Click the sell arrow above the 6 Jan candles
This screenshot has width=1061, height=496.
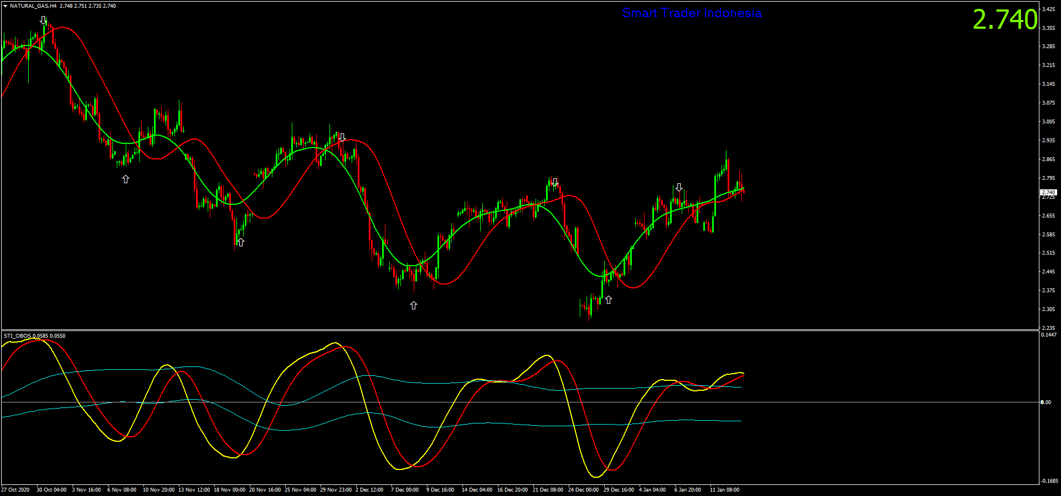pos(679,187)
